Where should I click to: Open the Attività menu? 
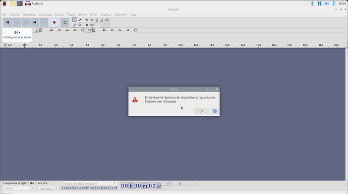(x=59, y=15)
